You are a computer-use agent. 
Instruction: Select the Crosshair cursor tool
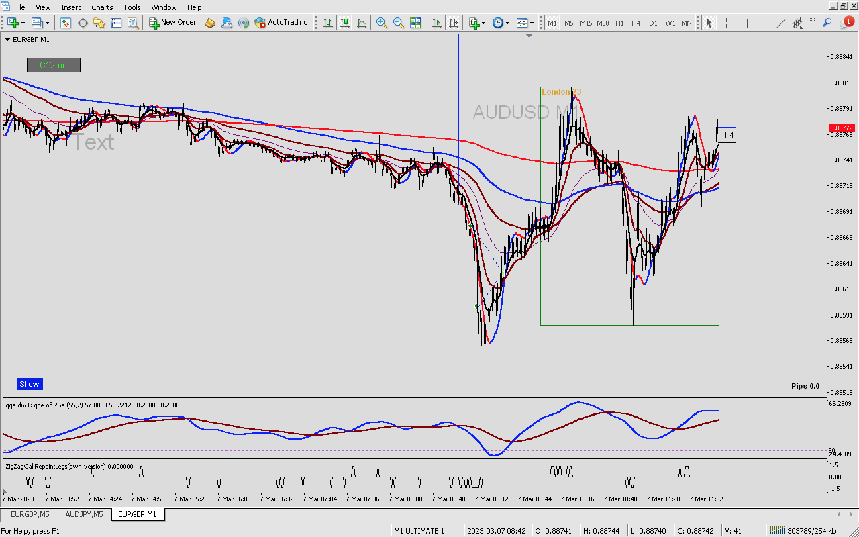click(726, 23)
